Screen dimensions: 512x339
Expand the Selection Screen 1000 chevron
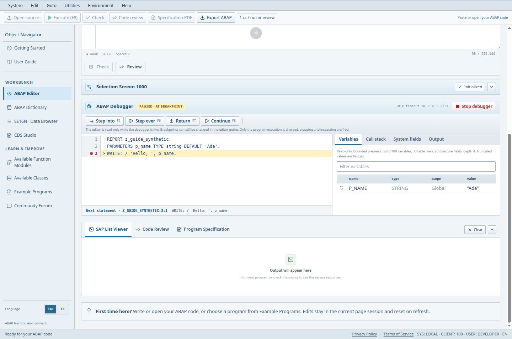coord(491,87)
